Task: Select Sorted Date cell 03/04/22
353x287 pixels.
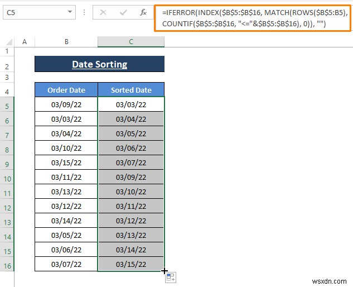Action: [131, 119]
